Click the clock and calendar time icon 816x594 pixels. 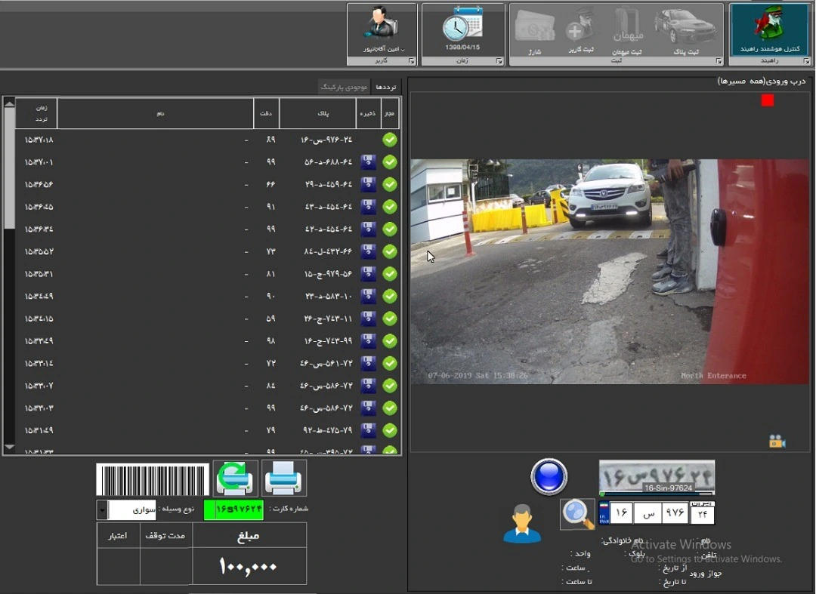(462, 26)
